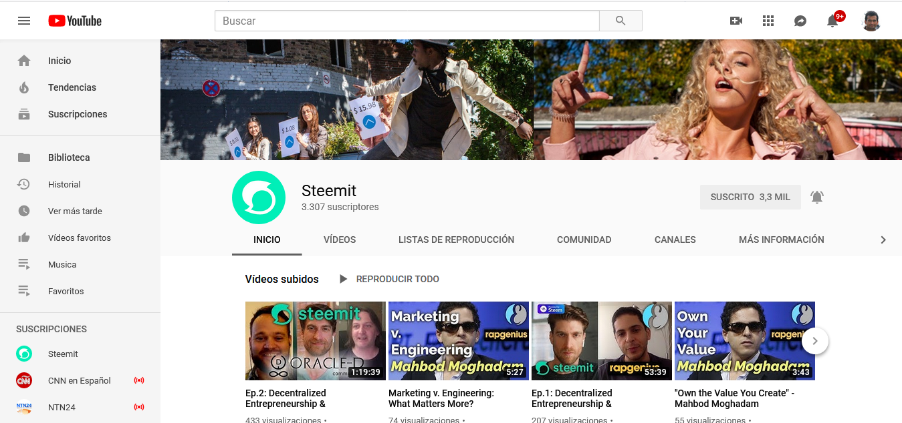Click the search magnifier button
The height and width of the screenshot is (423, 902).
point(621,21)
